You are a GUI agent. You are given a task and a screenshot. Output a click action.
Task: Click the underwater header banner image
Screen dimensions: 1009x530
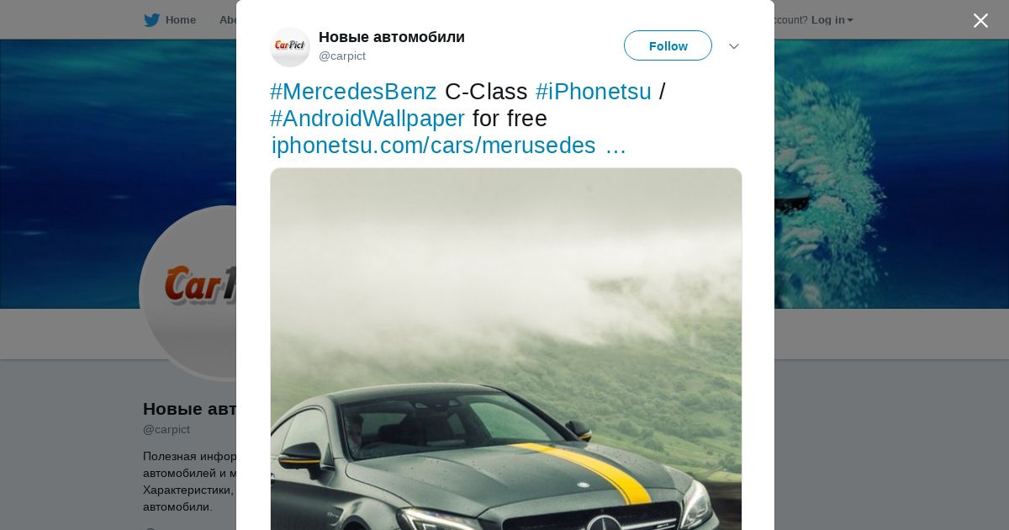pos(891,173)
